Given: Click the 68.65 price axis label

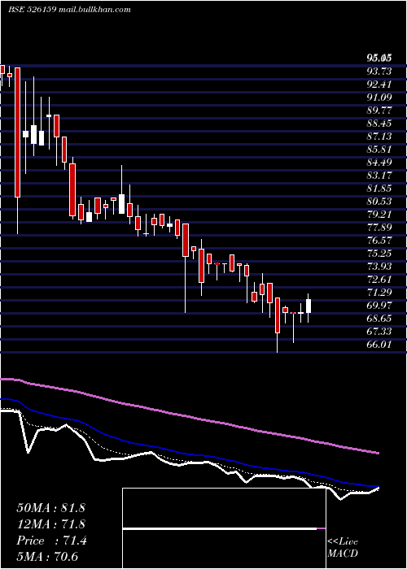Looking at the screenshot, I should 379,319.
